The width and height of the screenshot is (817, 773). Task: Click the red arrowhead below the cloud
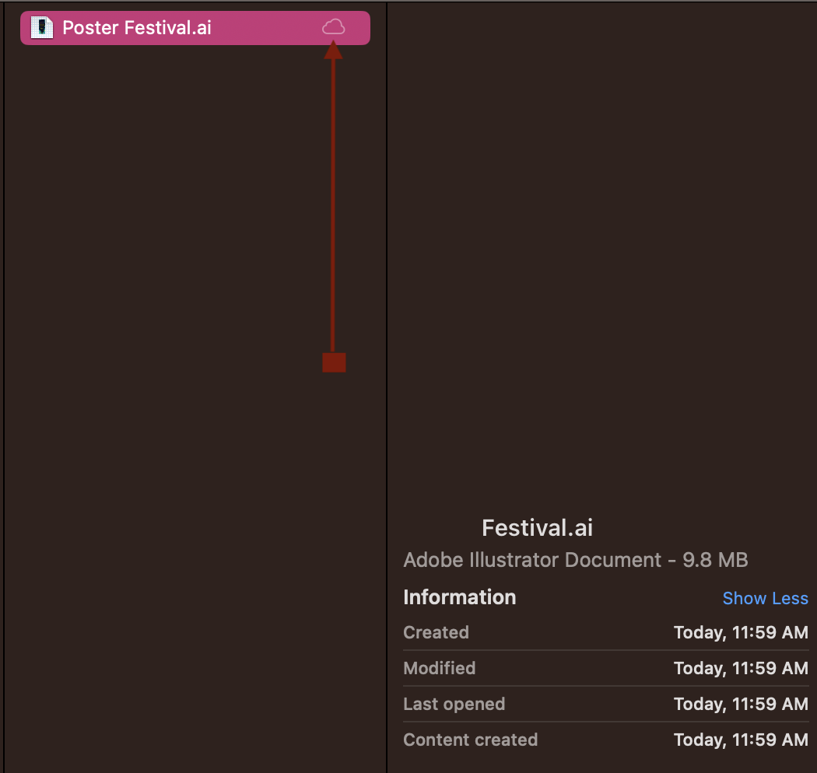pos(333,50)
